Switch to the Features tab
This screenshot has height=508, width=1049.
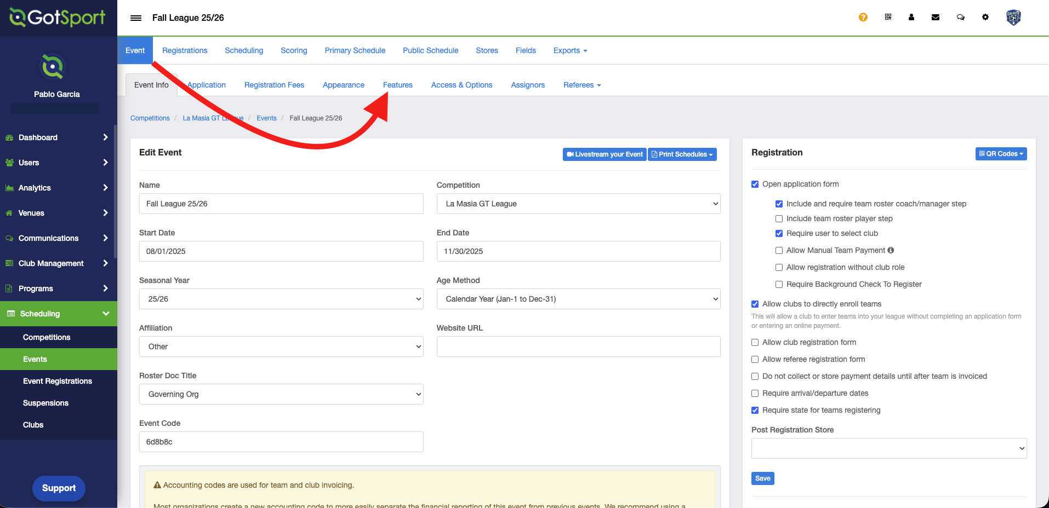397,85
